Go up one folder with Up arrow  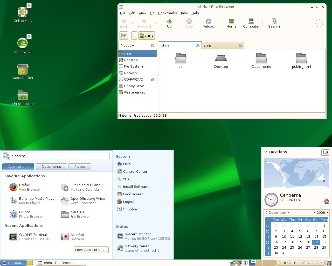point(169,23)
